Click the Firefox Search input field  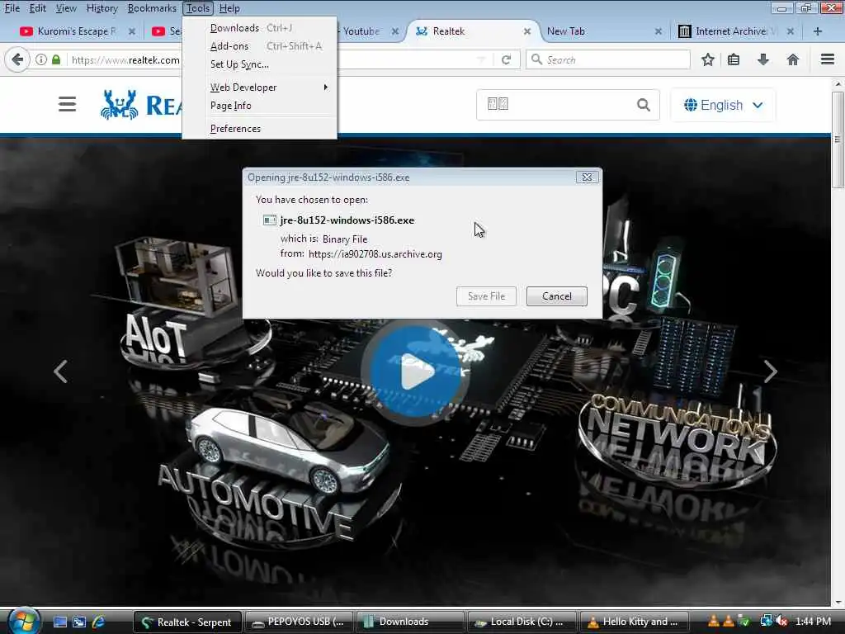608,59
